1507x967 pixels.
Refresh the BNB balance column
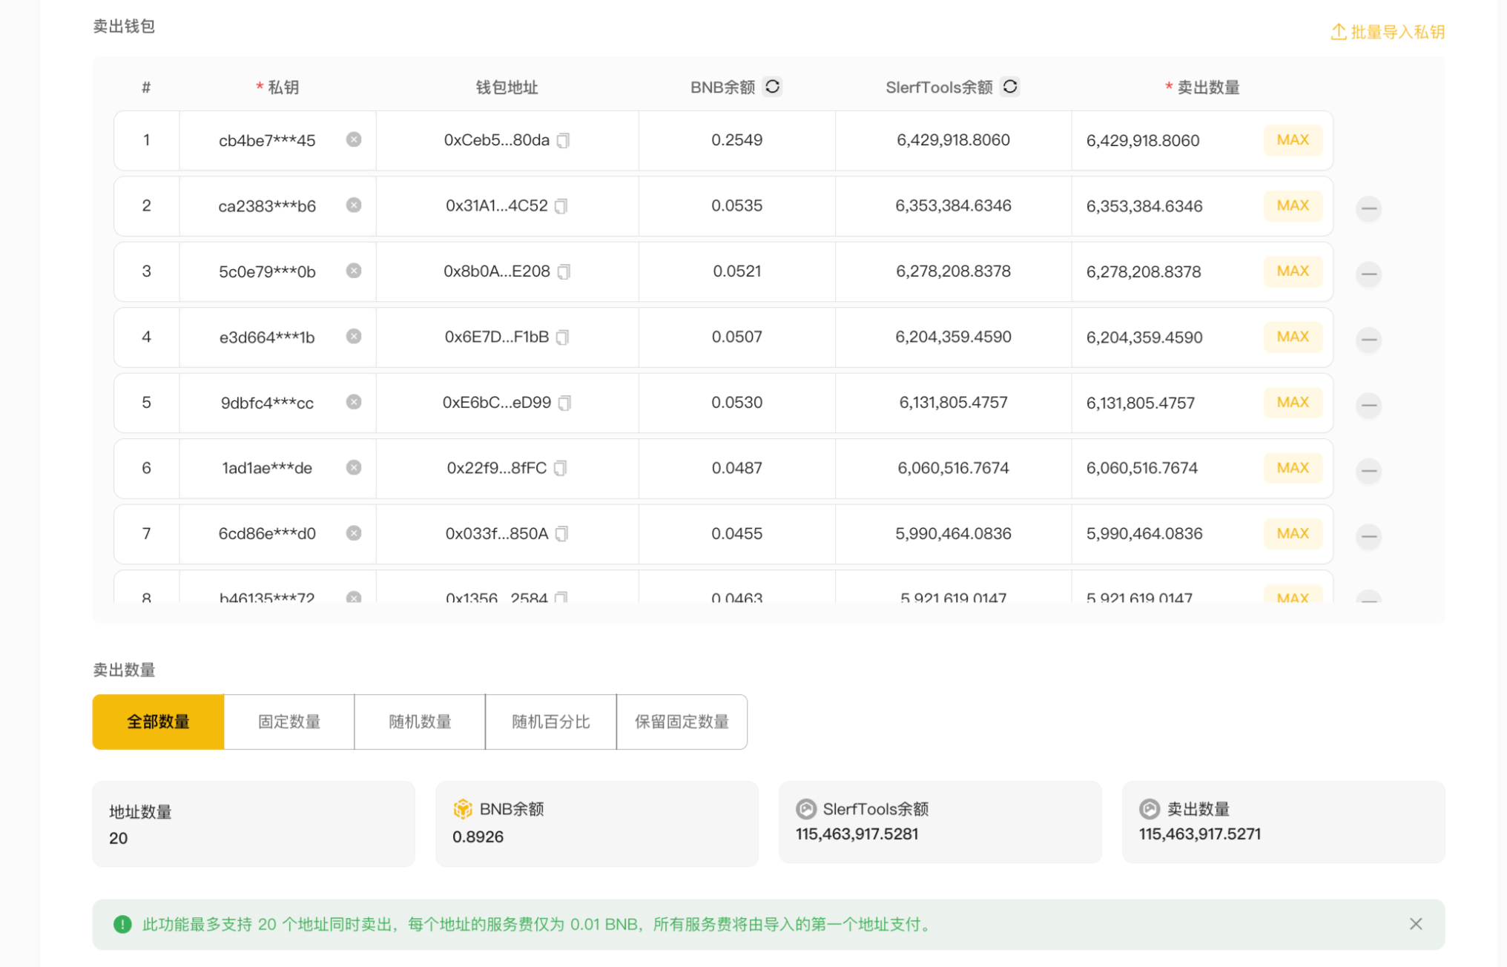(772, 87)
